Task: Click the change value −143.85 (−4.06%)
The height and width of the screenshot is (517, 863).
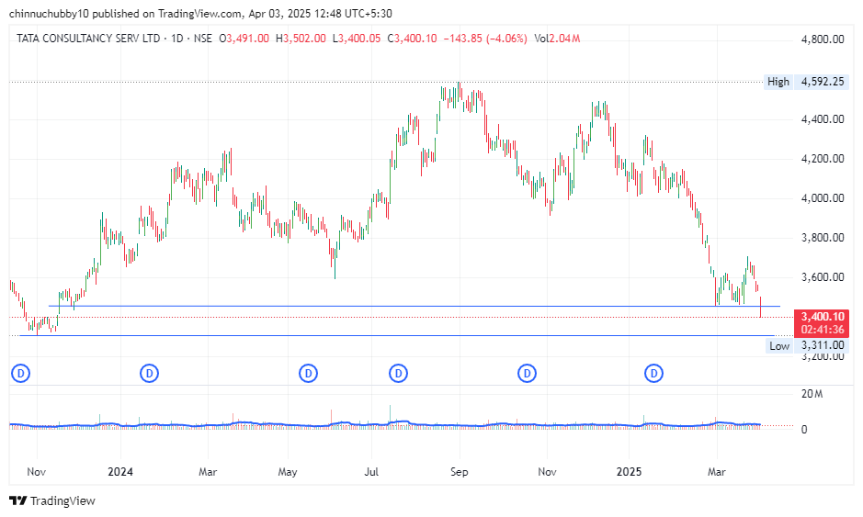Action: click(485, 39)
